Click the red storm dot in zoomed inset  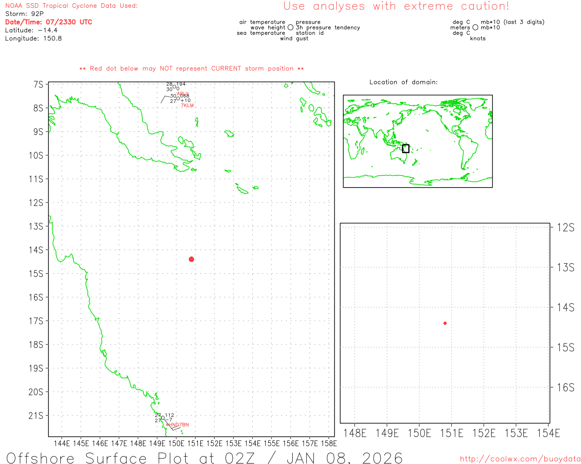(x=445, y=323)
